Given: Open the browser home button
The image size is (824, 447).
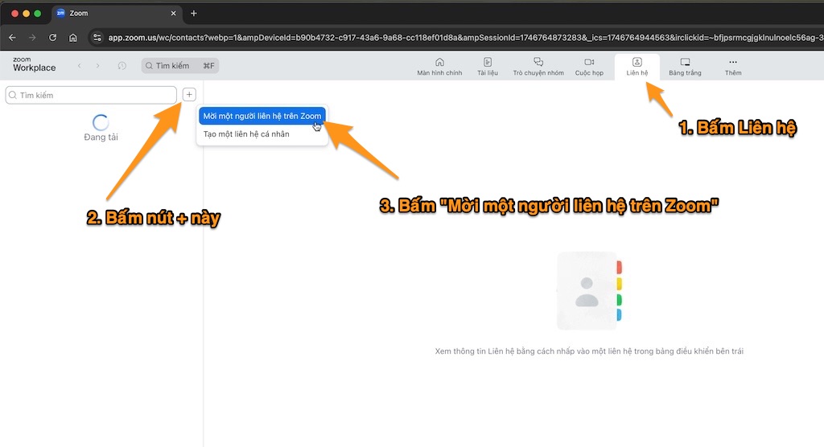Looking at the screenshot, I should pyautogui.click(x=73, y=37).
